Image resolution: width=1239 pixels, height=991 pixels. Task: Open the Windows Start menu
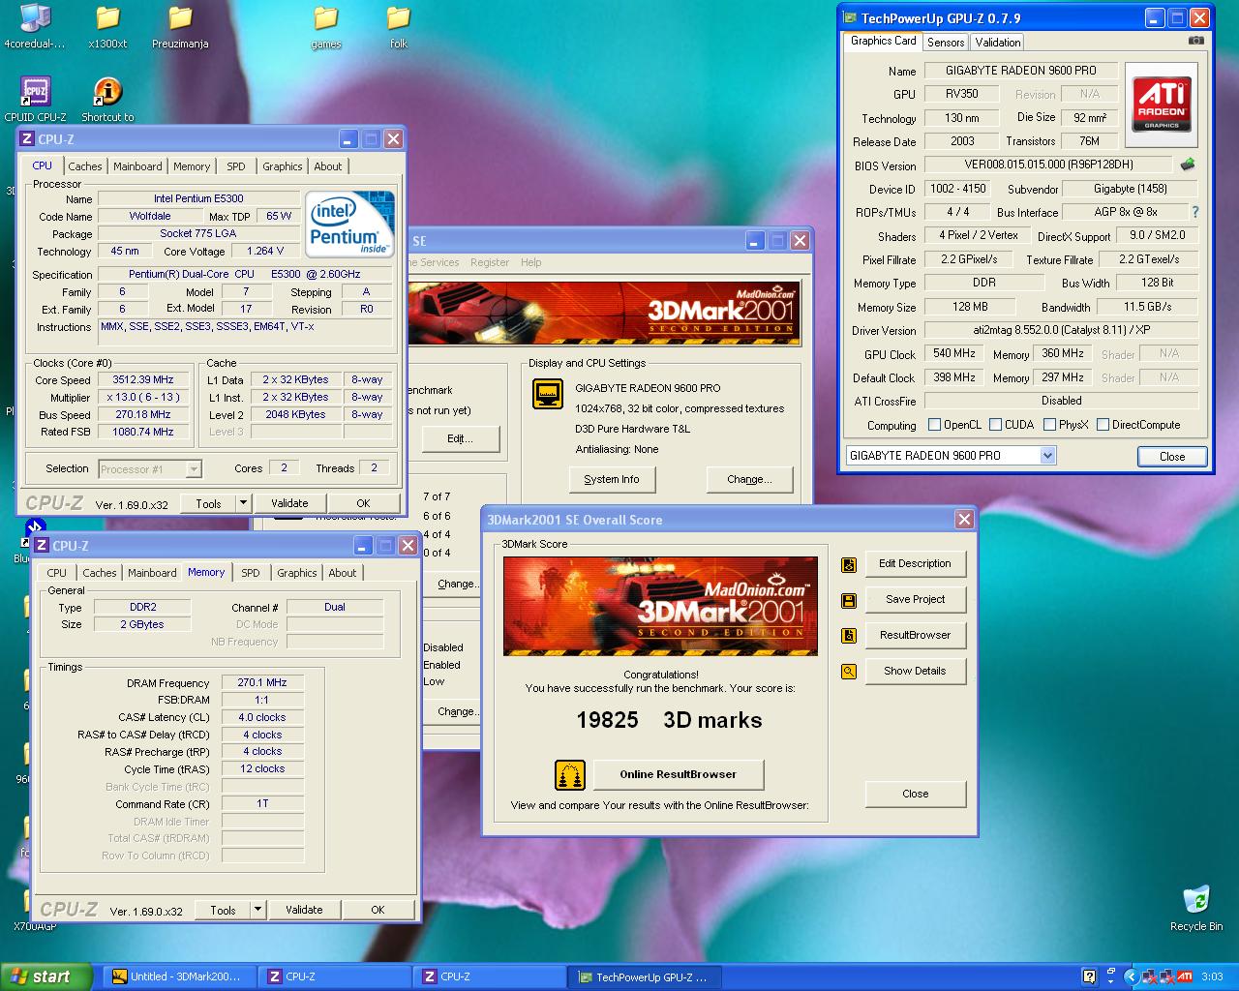[45, 976]
